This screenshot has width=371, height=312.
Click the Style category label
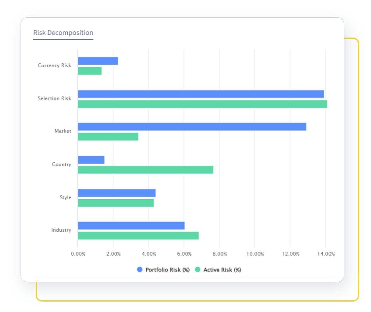pyautogui.click(x=66, y=197)
